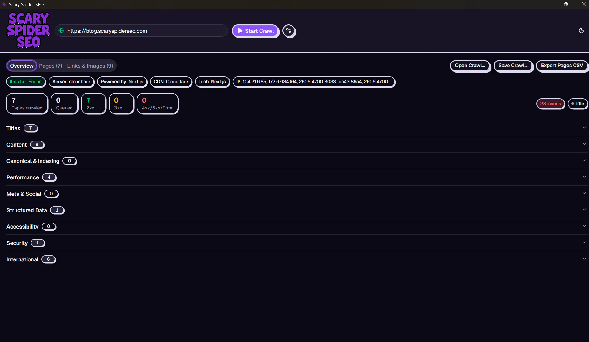
Task: Expand the Performance section chevron
Action: tap(584, 177)
